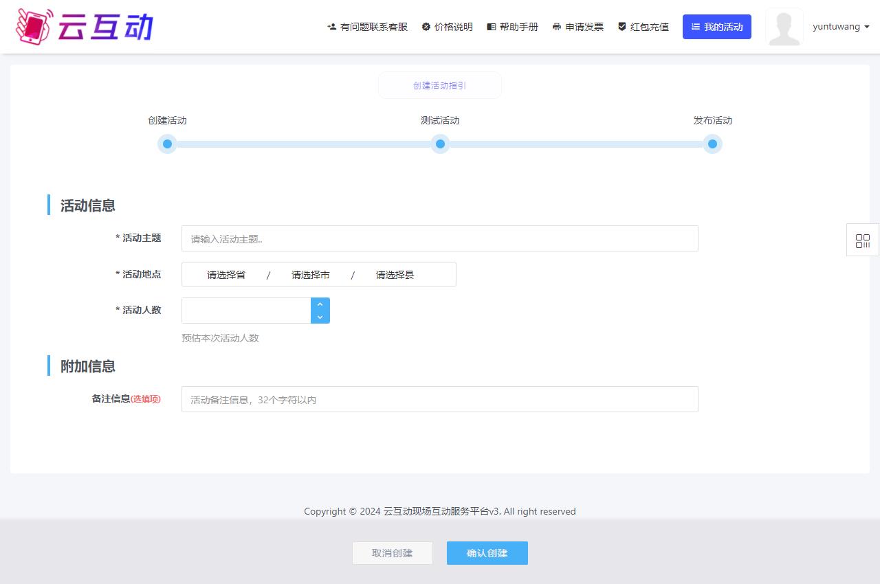Screen dimensions: 880x584
Task: Open 价格说明 pricing page
Action: click(x=447, y=27)
